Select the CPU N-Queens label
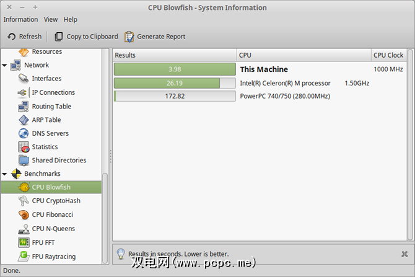415x277 pixels. (53, 229)
